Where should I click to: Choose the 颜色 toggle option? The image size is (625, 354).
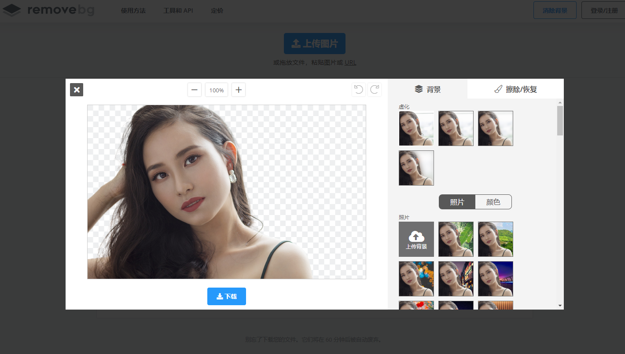point(493,202)
